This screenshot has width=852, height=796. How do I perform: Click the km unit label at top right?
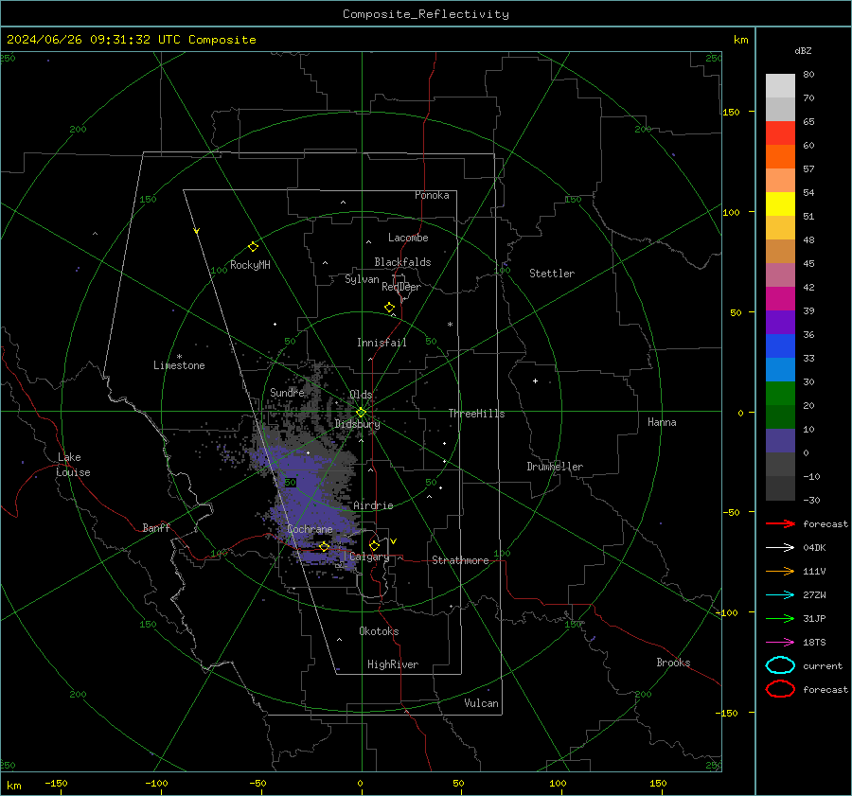[x=740, y=40]
